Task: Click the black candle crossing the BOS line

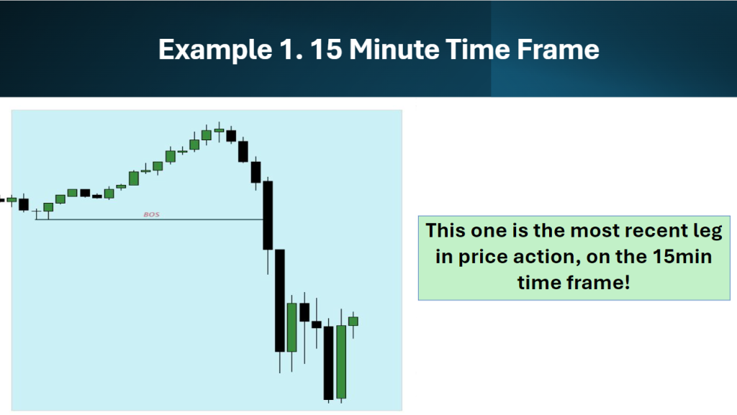Action: click(268, 216)
